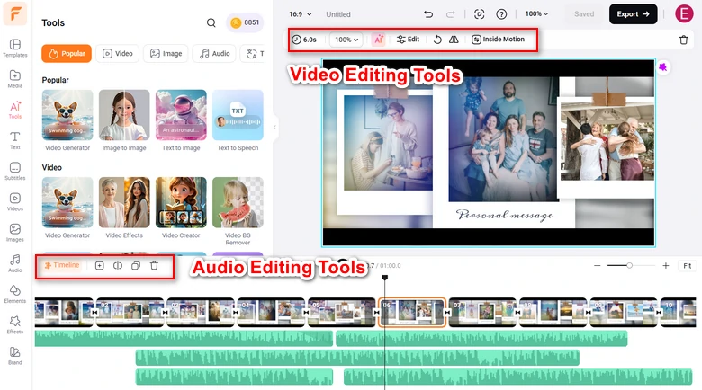Click the Export button
Viewport: 702px width, 390px height.
[x=633, y=14]
